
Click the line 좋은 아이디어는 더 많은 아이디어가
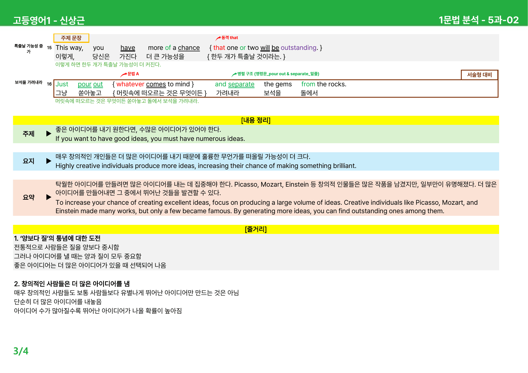(x=90, y=265)
